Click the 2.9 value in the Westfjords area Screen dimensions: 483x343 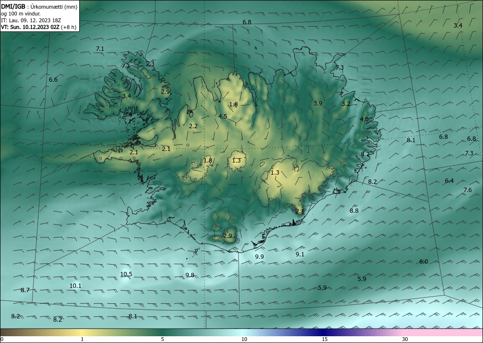[x=165, y=91]
